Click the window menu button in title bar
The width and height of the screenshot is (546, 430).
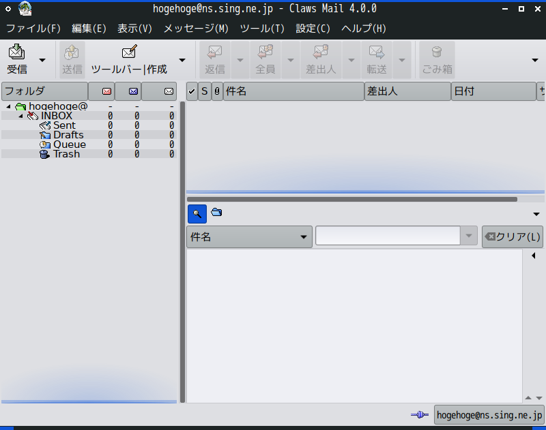(8, 9)
